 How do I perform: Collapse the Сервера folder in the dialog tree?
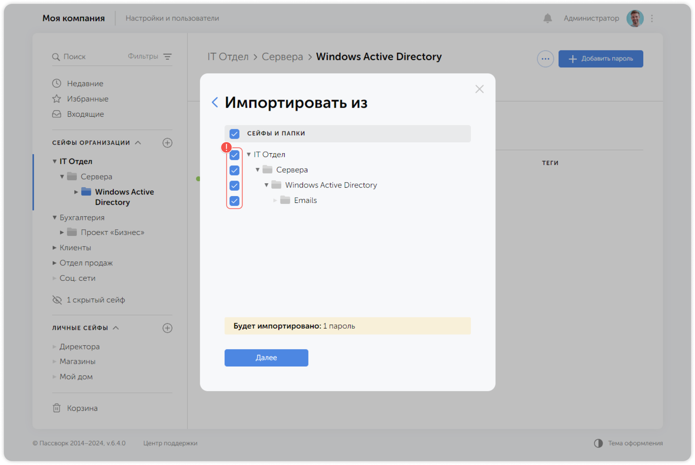(258, 170)
